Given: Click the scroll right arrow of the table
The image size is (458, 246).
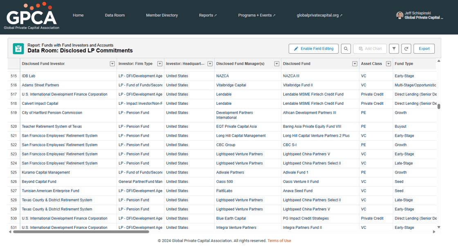Looking at the screenshot, I should click(434, 232).
